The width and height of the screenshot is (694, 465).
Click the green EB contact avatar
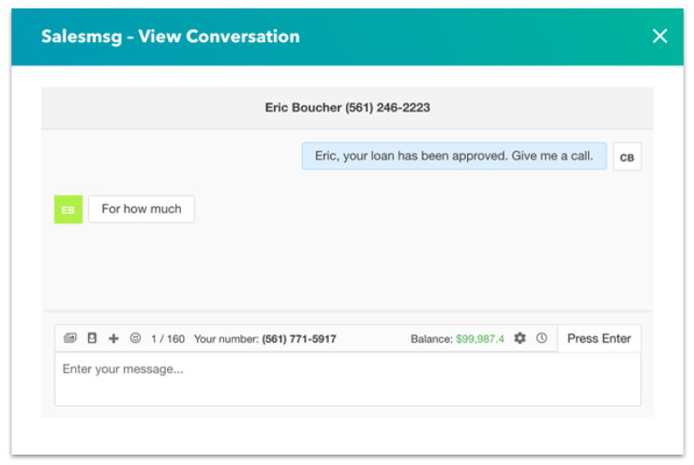(68, 209)
